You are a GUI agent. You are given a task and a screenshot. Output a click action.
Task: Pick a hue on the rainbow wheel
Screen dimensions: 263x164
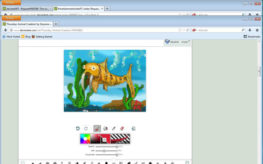[85, 139]
